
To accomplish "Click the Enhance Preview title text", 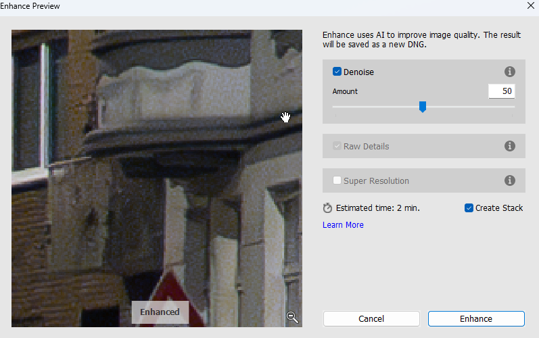I will [x=30, y=6].
